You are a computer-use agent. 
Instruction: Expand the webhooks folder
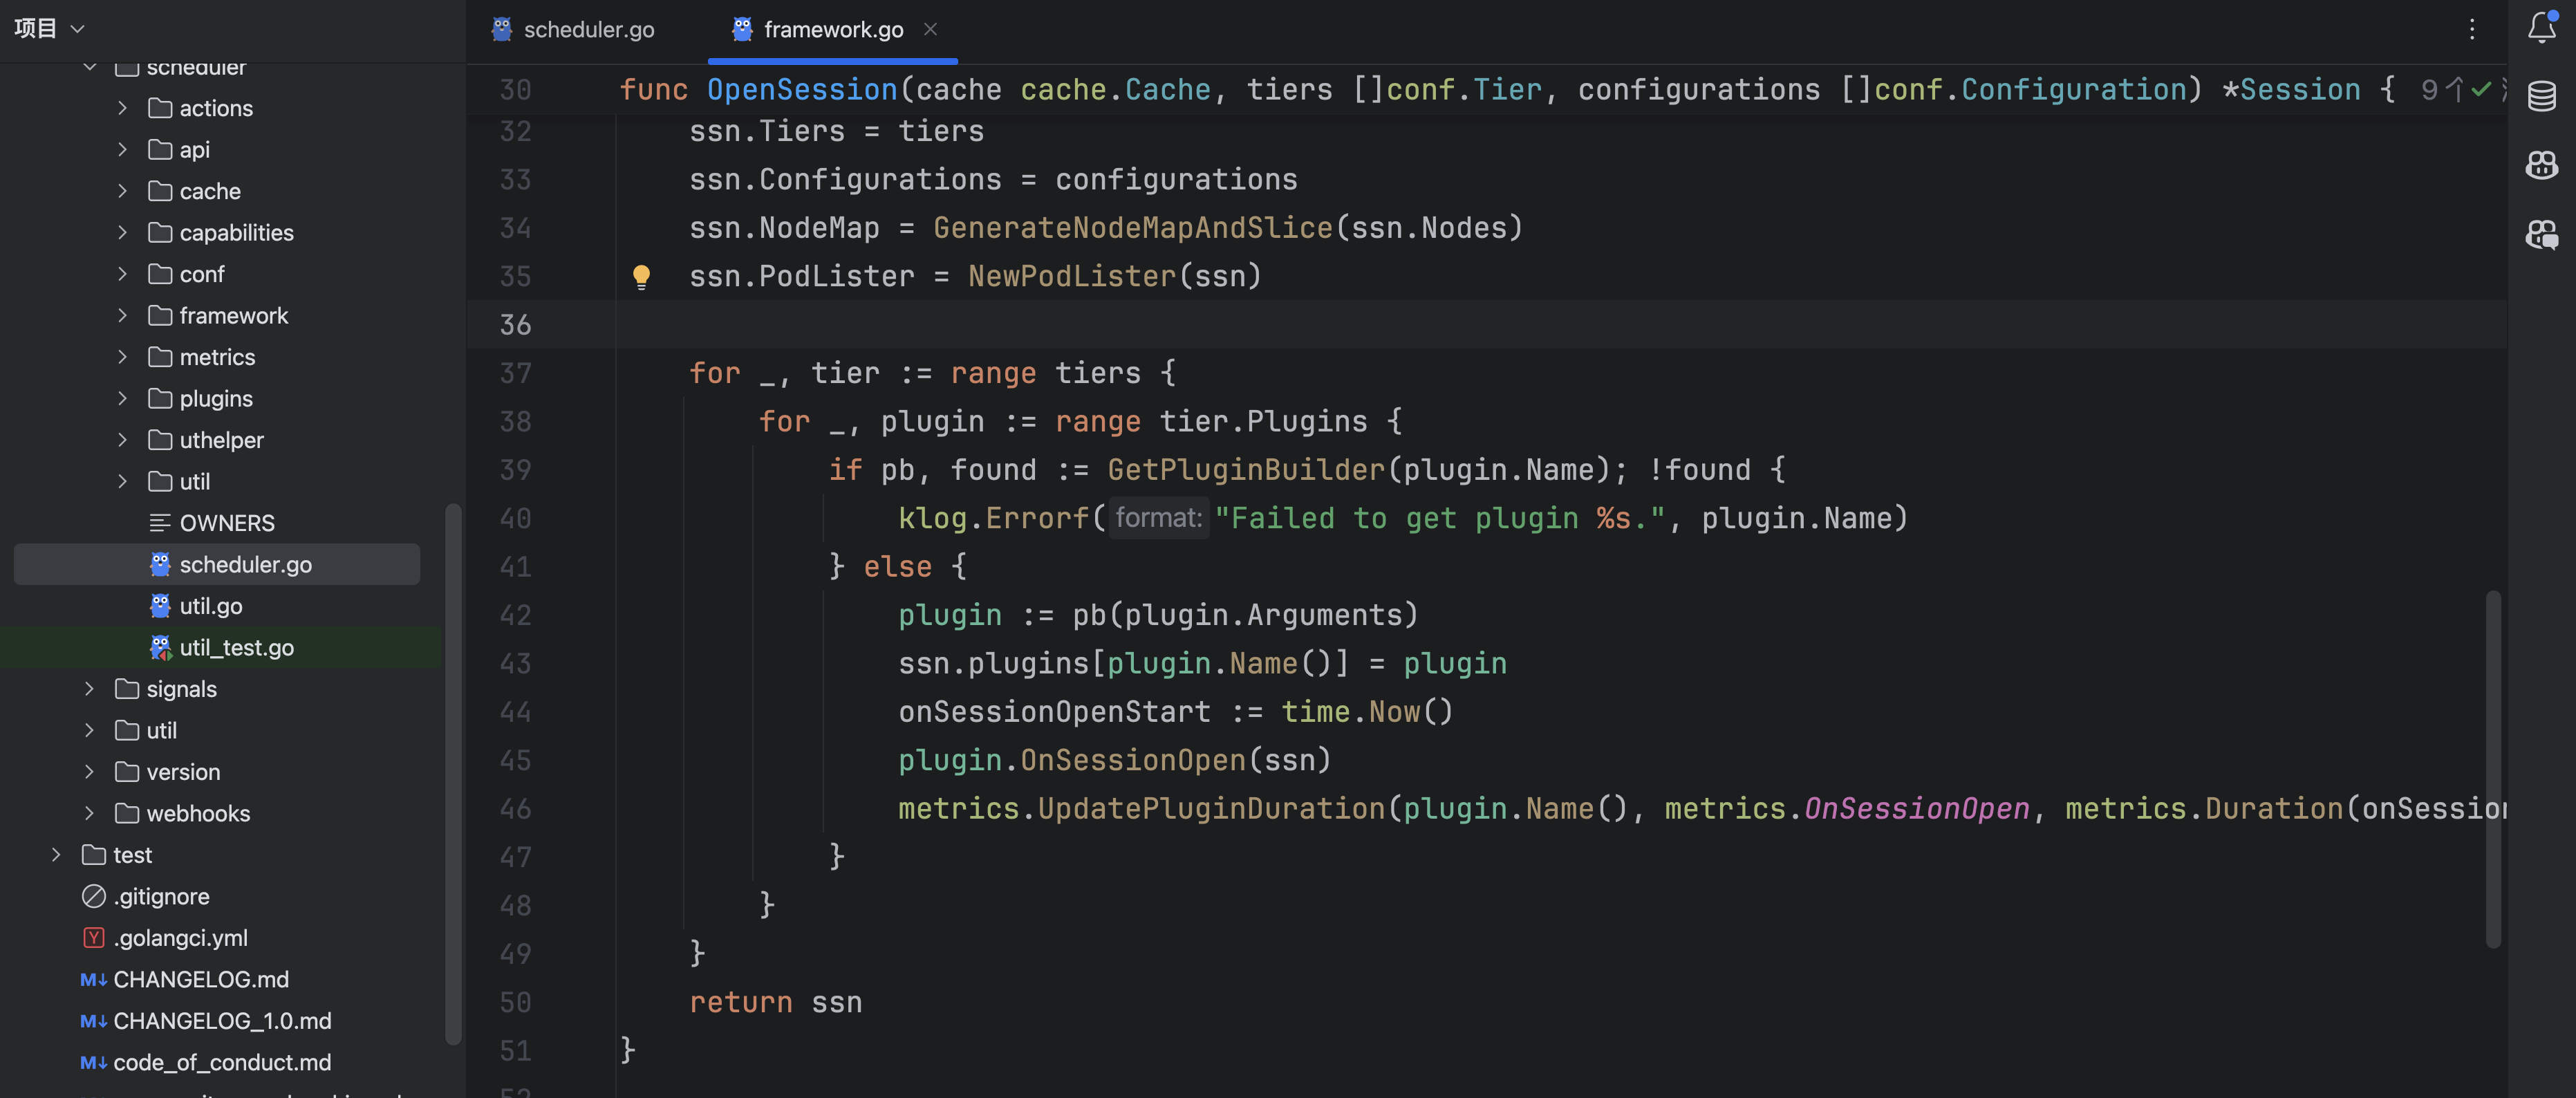(x=90, y=814)
